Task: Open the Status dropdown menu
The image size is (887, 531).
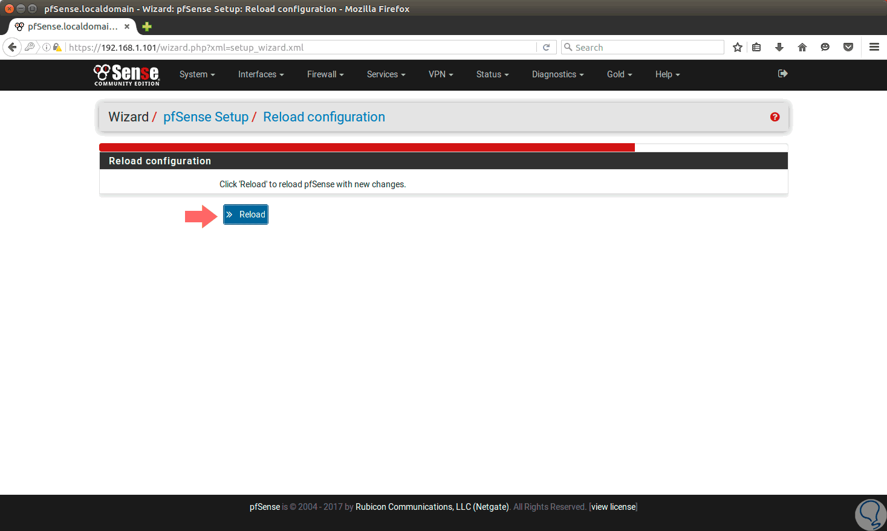Action: coord(492,74)
